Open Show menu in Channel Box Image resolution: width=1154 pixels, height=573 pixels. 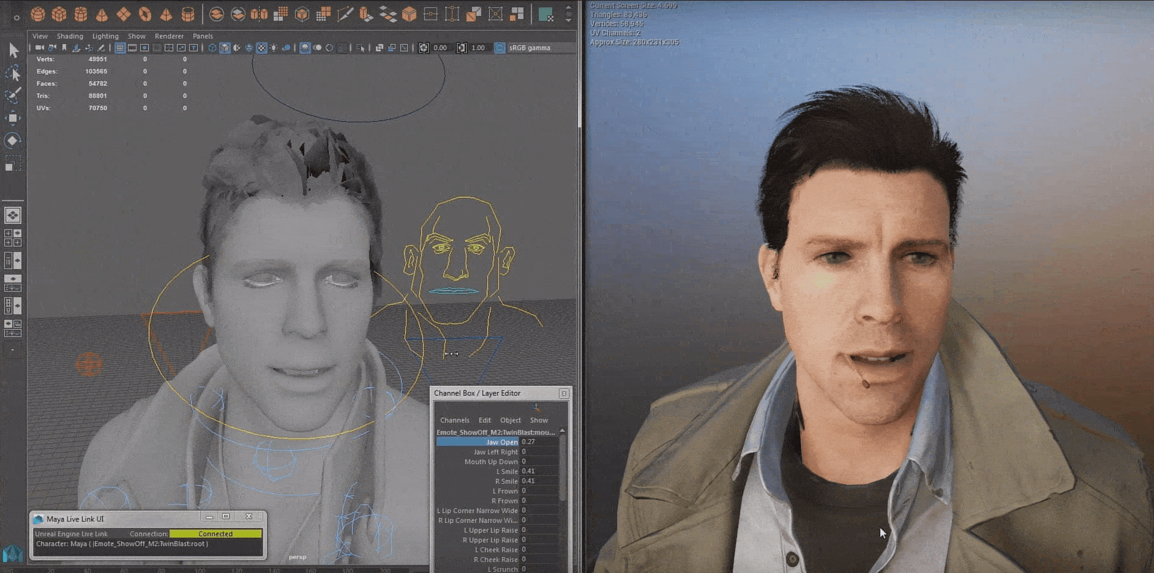coord(539,420)
